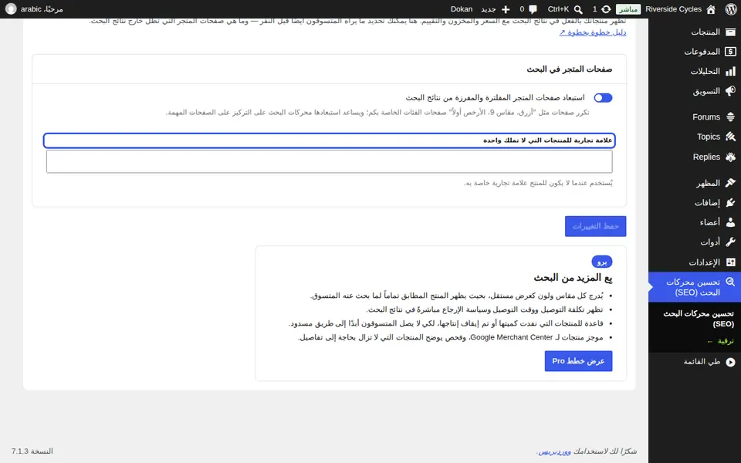Open التحليلات menu item

[x=695, y=71]
